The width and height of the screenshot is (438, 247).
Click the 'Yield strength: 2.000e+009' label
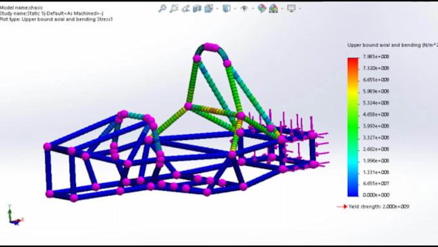point(379,207)
